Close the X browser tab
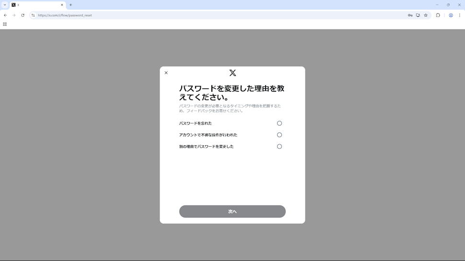465x261 pixels. point(62,5)
